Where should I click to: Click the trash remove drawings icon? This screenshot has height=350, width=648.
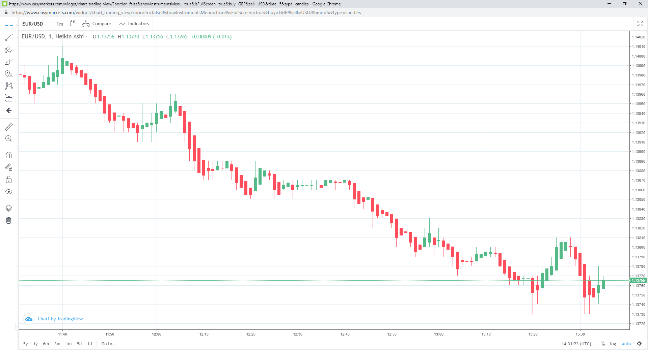(x=9, y=220)
